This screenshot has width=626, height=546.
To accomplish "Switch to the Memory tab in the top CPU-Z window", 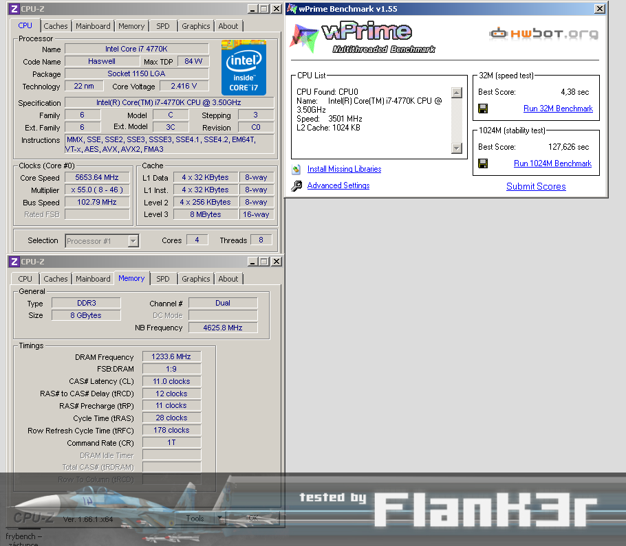I will coord(131,26).
